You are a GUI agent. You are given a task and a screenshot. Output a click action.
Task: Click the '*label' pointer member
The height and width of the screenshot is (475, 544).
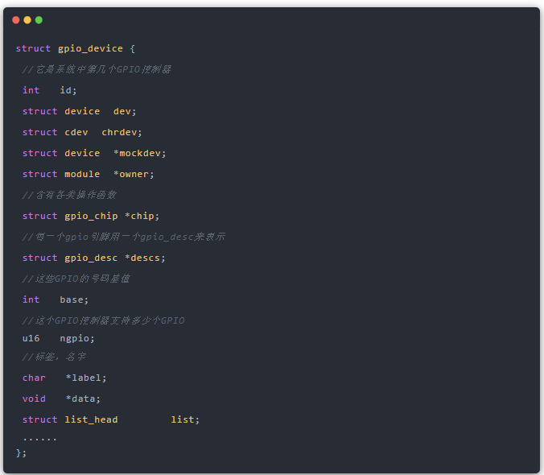click(84, 378)
